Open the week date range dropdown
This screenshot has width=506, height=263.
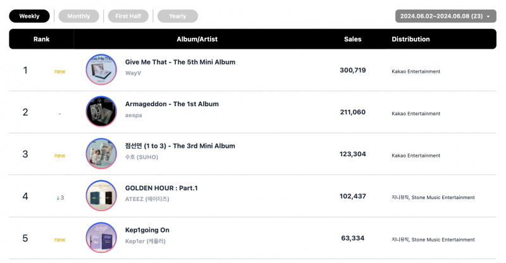click(446, 16)
